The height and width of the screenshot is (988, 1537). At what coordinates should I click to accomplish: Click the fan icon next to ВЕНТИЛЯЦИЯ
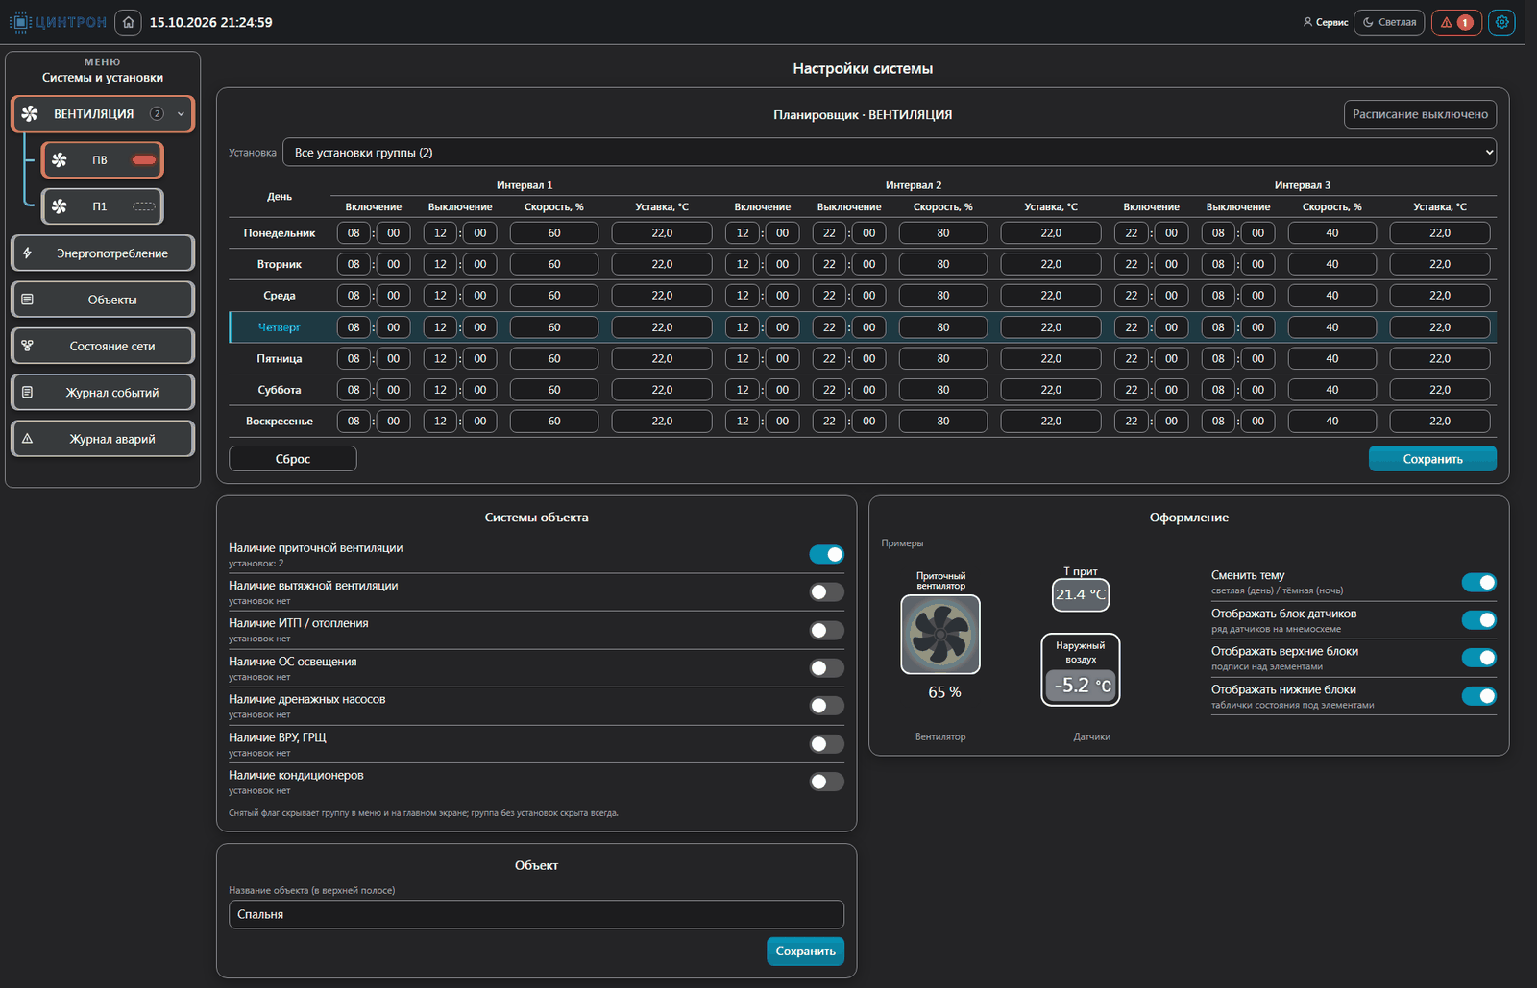pyautogui.click(x=30, y=113)
